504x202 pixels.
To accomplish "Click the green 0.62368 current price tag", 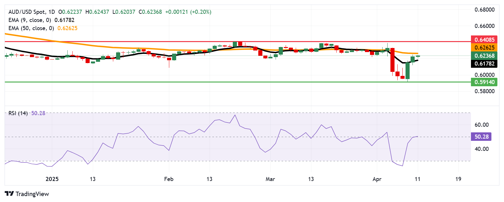I will click(x=484, y=56).
